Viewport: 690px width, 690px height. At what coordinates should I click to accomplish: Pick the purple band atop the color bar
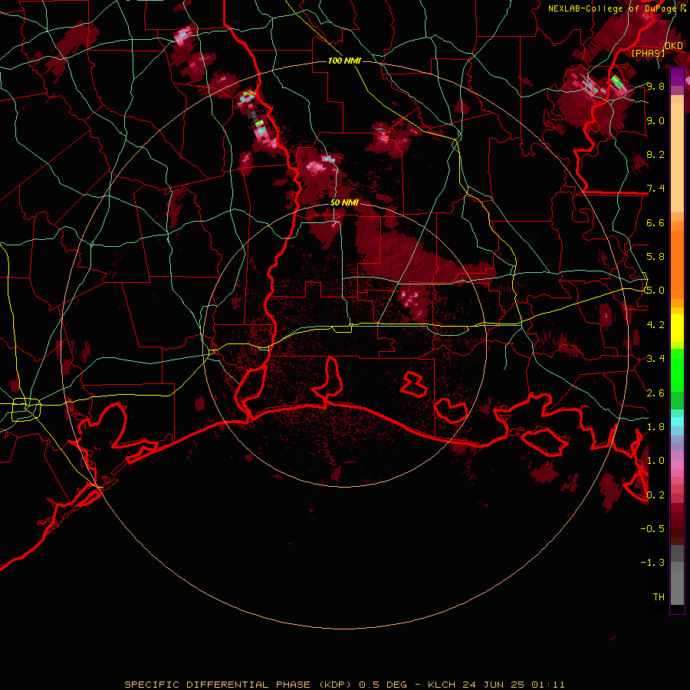677,77
